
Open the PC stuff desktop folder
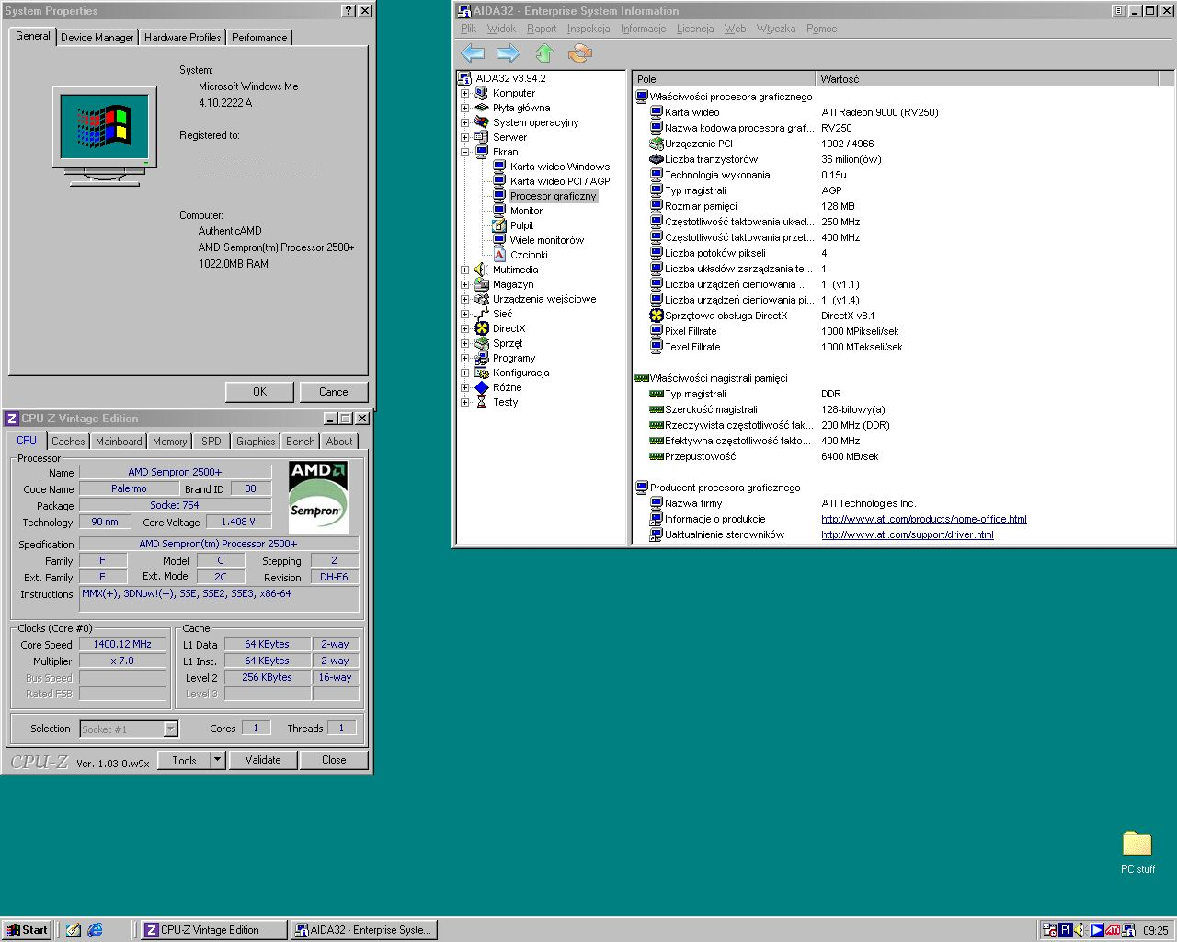pyautogui.click(x=1137, y=844)
